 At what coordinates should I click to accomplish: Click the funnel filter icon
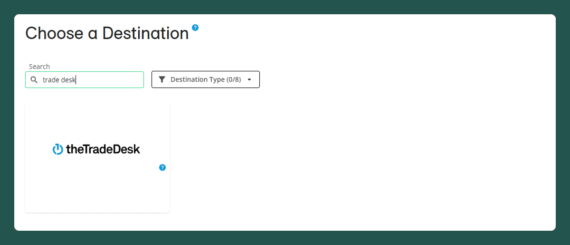click(x=162, y=79)
